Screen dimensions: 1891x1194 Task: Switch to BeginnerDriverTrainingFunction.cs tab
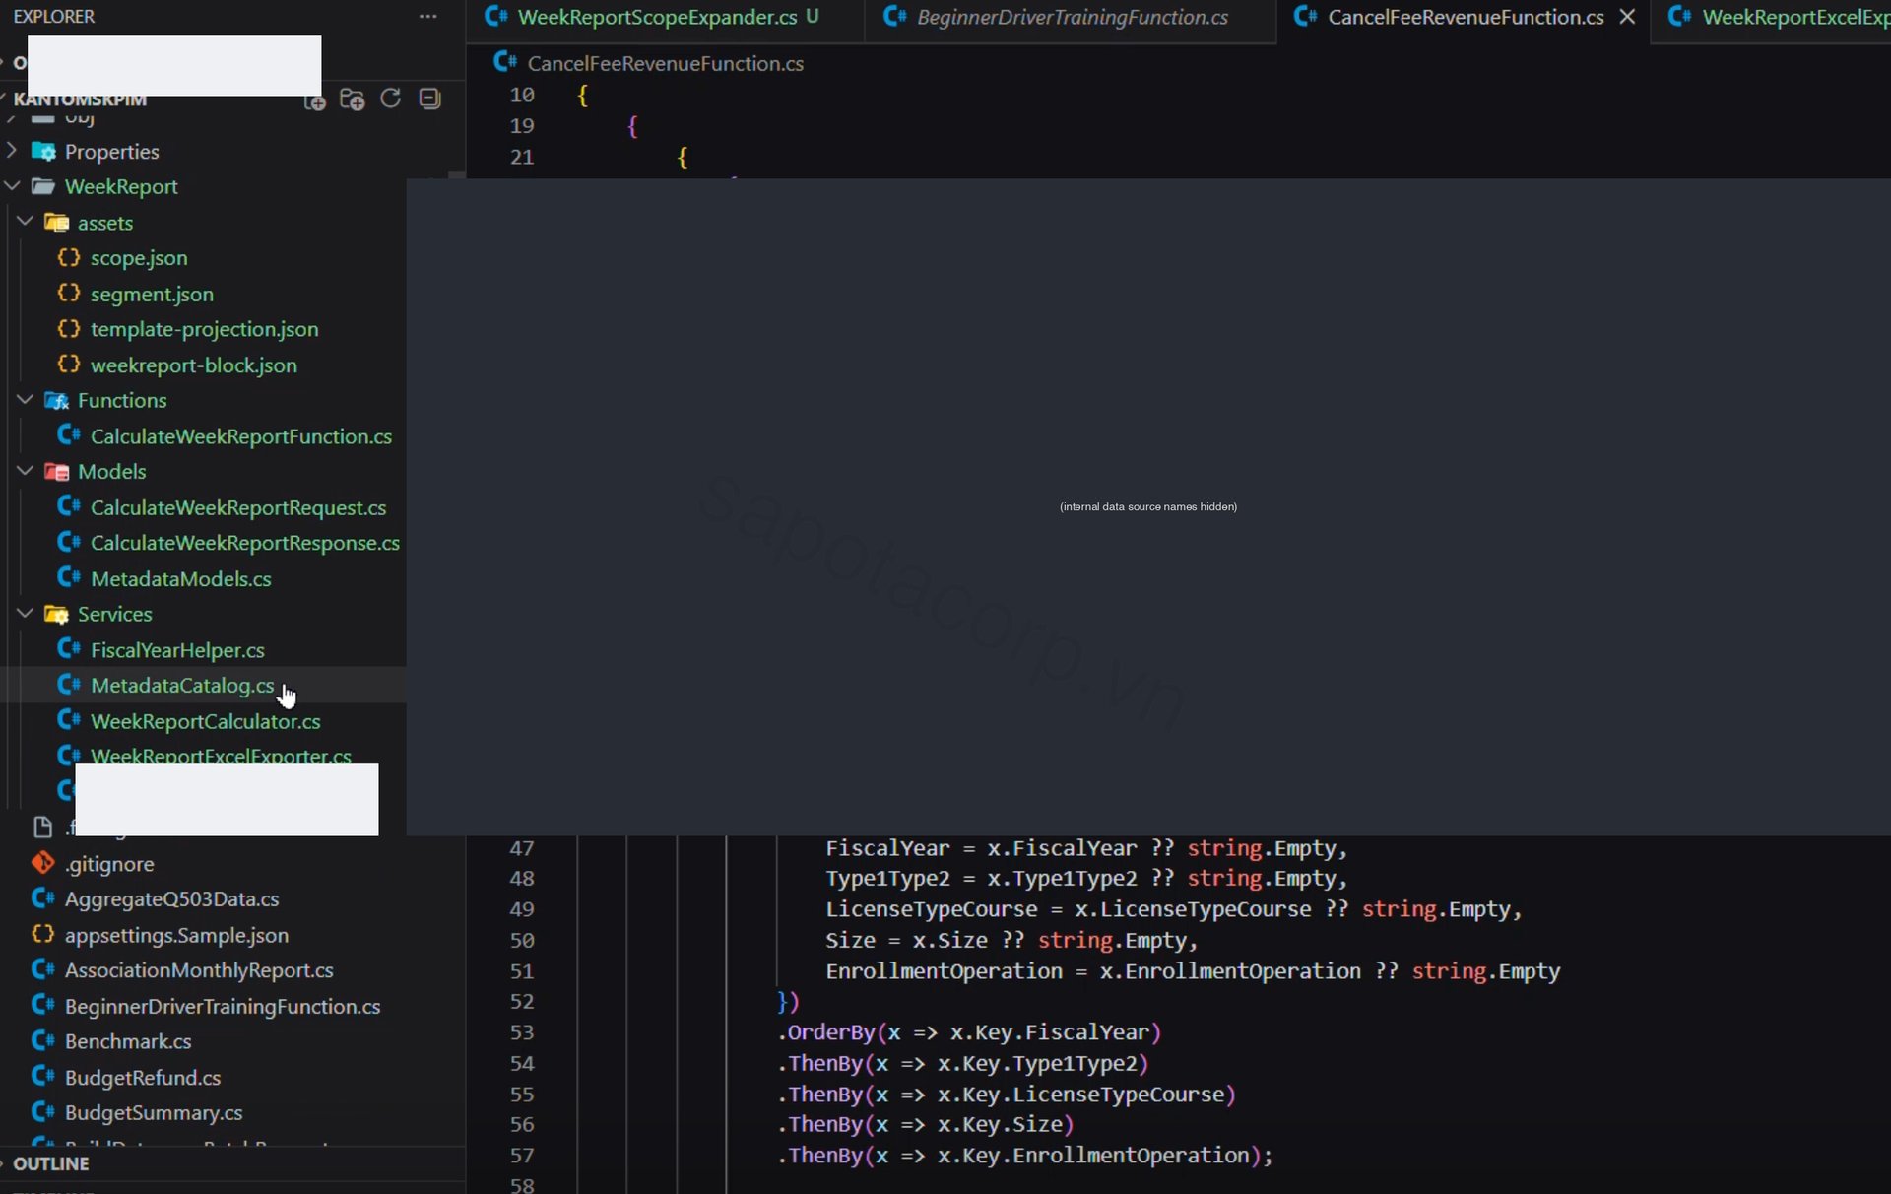1071,17
